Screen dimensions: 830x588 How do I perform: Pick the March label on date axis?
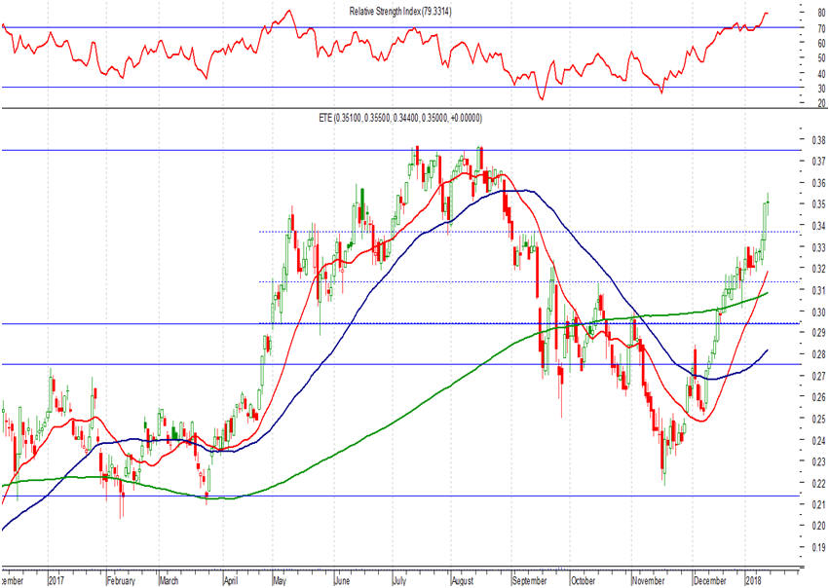169,580
